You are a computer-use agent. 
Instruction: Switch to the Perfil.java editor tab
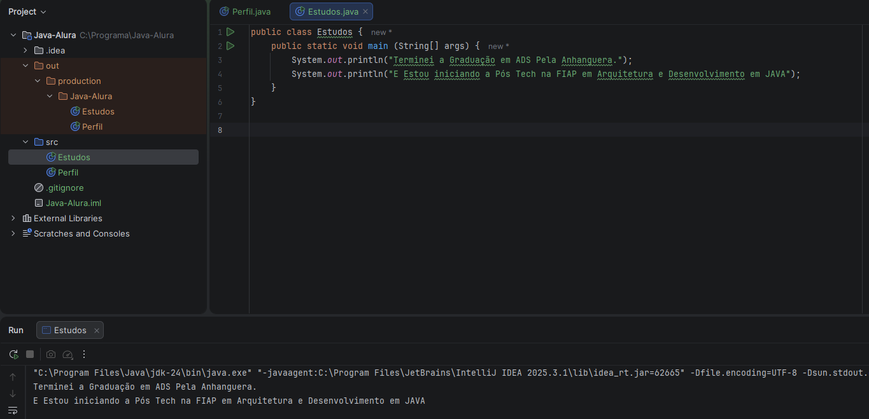tap(245, 11)
